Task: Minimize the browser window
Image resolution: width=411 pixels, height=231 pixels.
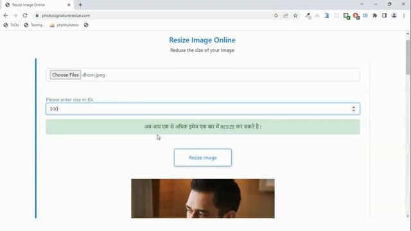Action: pyautogui.click(x=376, y=4)
